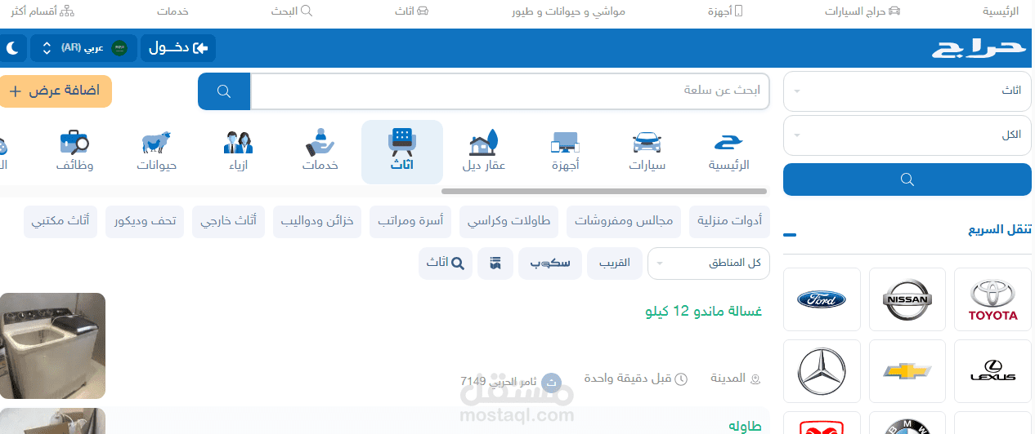This screenshot has width=1035, height=434.
Task: Open seller ثامر الحربي 7149 profile
Action: pyautogui.click(x=512, y=381)
